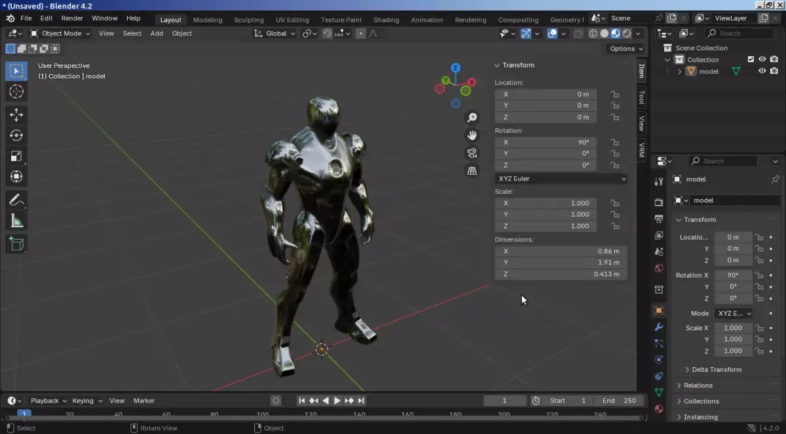
Task: Switch to UV Editing workspace tab
Action: (x=292, y=20)
